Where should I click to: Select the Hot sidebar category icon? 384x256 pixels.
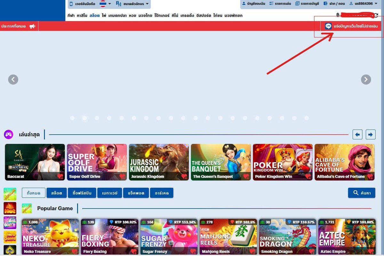click(x=10, y=208)
